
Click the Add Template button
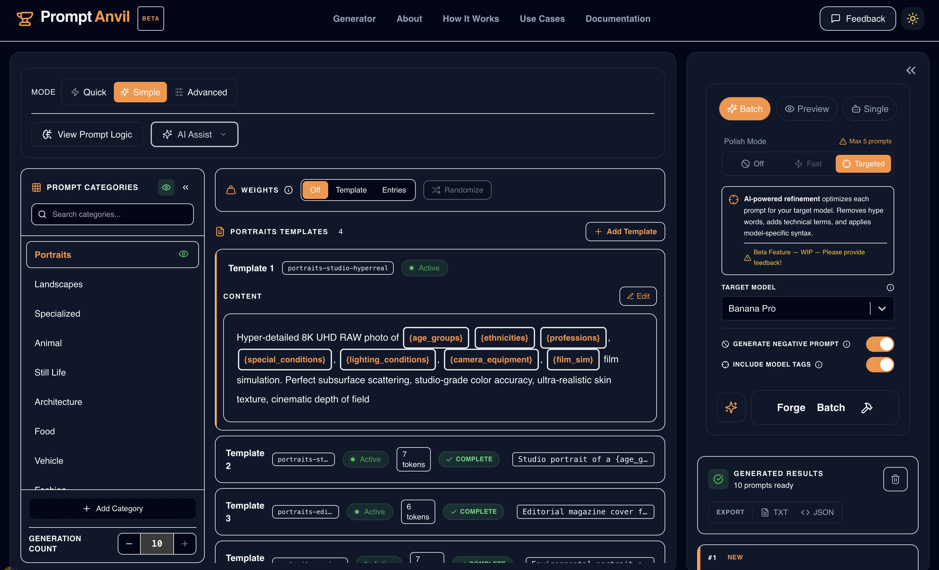(625, 231)
